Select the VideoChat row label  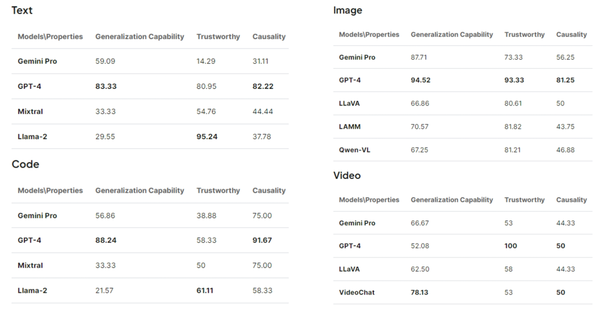click(357, 292)
